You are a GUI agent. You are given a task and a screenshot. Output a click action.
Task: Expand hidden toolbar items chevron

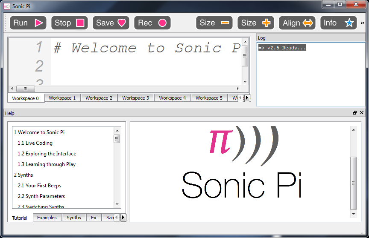click(x=363, y=23)
